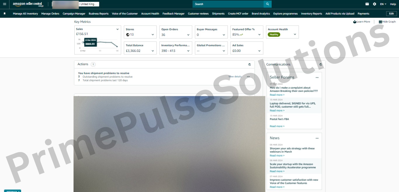This screenshot has width=399, height=192.
Task: Open Customer reviews
Action: [198, 13]
